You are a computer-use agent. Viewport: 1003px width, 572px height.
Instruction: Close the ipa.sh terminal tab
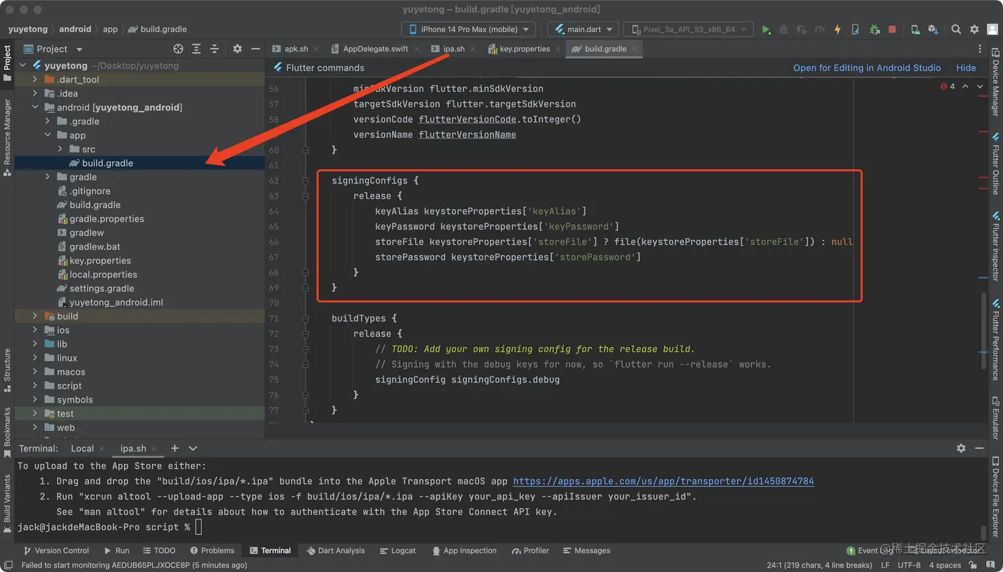click(x=155, y=449)
